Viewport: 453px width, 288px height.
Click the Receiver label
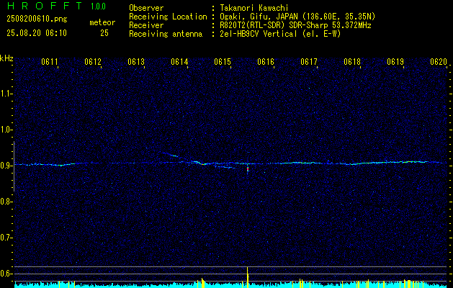[146, 25]
